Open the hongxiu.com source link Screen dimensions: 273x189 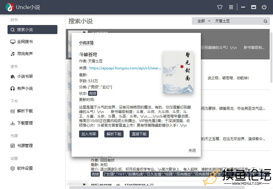tap(125, 68)
